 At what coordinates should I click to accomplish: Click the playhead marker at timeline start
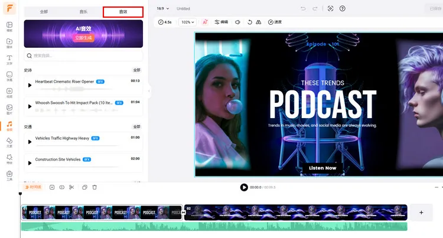[20, 194]
